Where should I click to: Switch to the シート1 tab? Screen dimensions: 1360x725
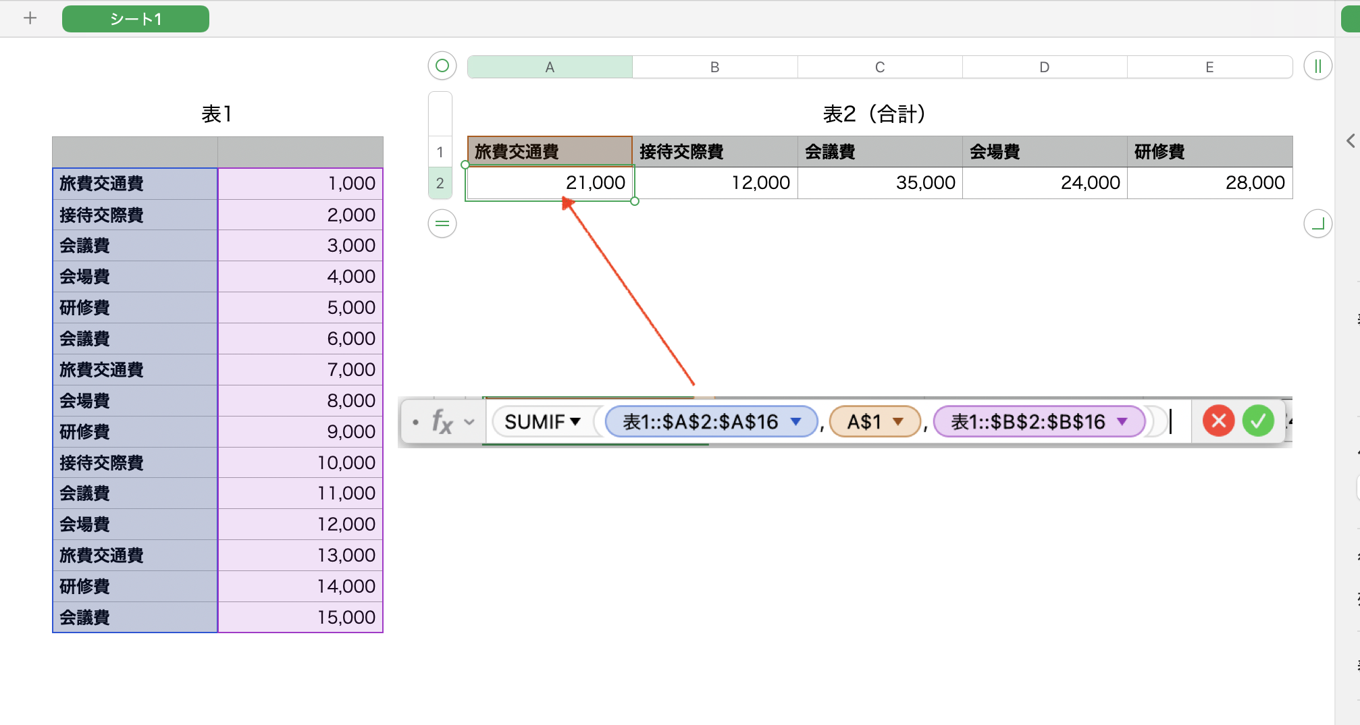(136, 19)
